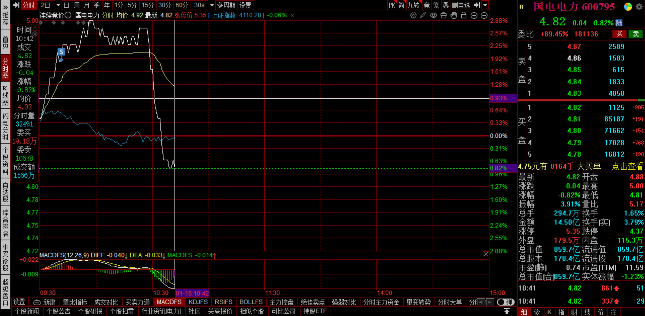The width and height of the screenshot is (645, 316).
Task: Toggle the 弹 popup switch
Action: (505, 302)
